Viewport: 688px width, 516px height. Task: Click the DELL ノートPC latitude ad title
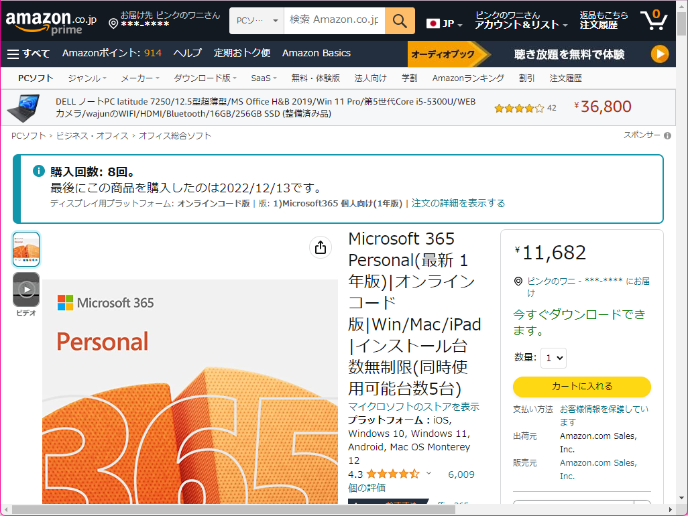coord(266,108)
